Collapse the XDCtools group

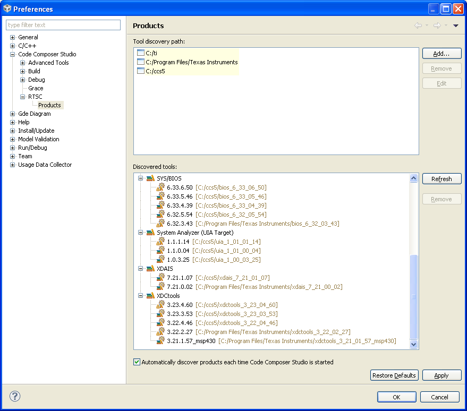(141, 296)
